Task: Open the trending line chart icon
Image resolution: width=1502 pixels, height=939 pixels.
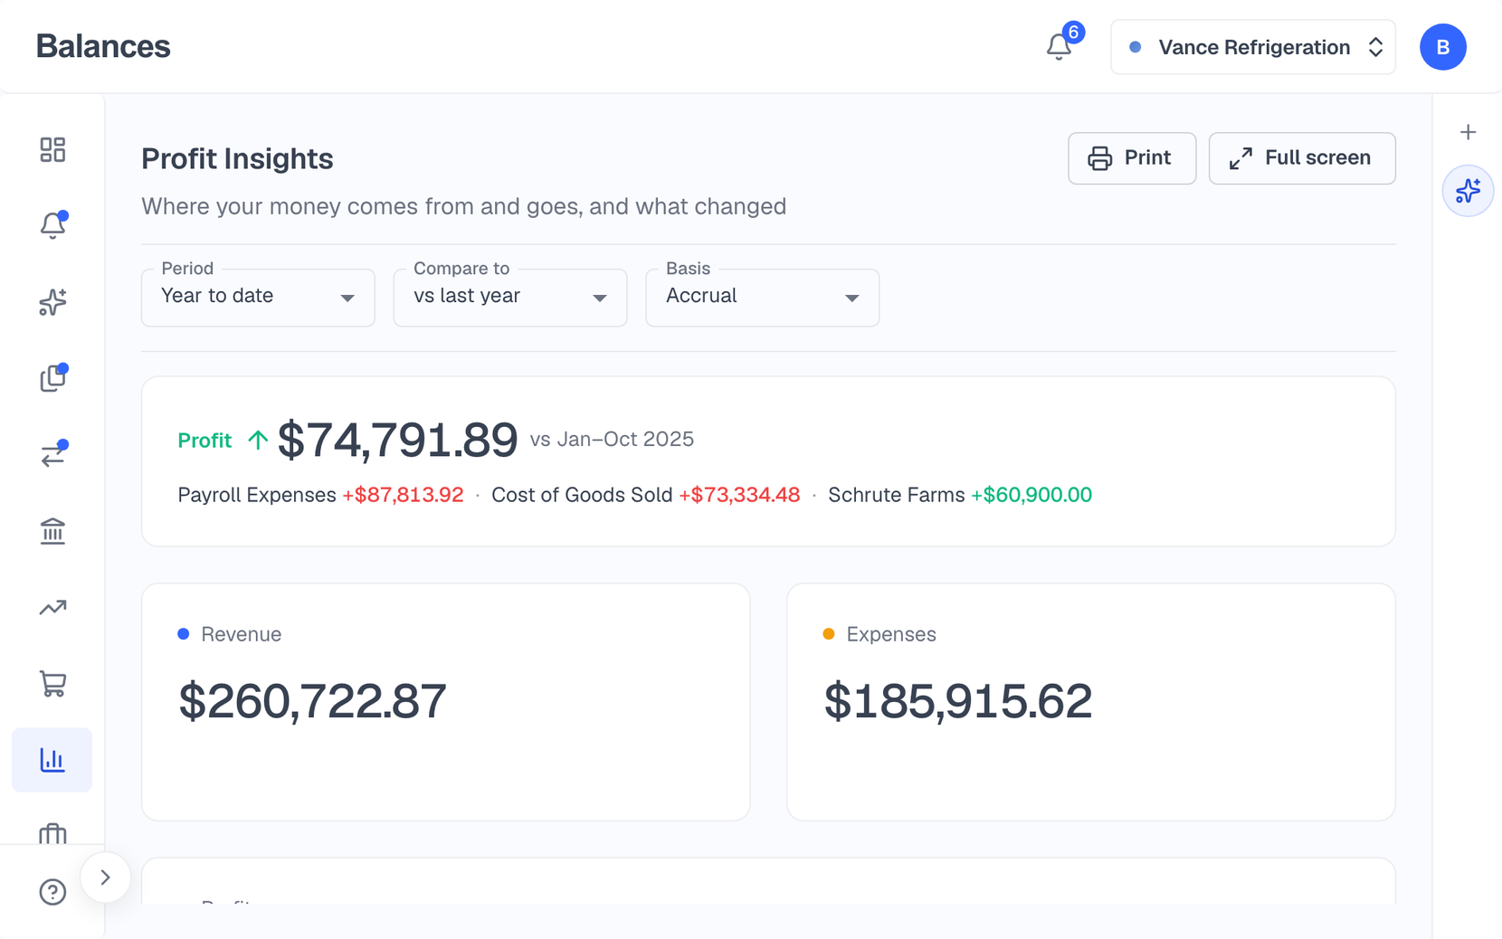Action: [x=52, y=607]
